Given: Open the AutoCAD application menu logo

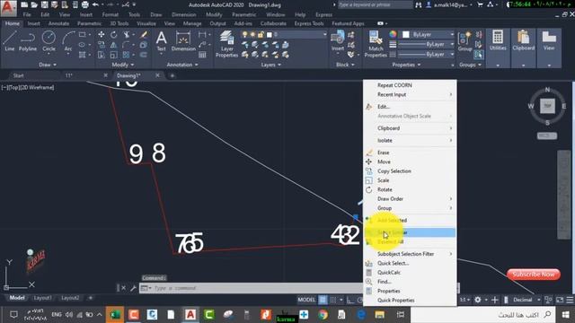Looking at the screenshot, I should [8, 8].
